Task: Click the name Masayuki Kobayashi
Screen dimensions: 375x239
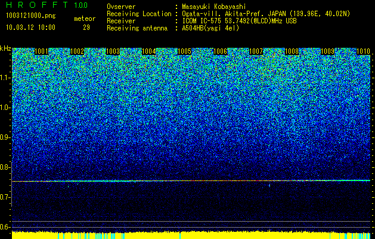Action: 214,7
